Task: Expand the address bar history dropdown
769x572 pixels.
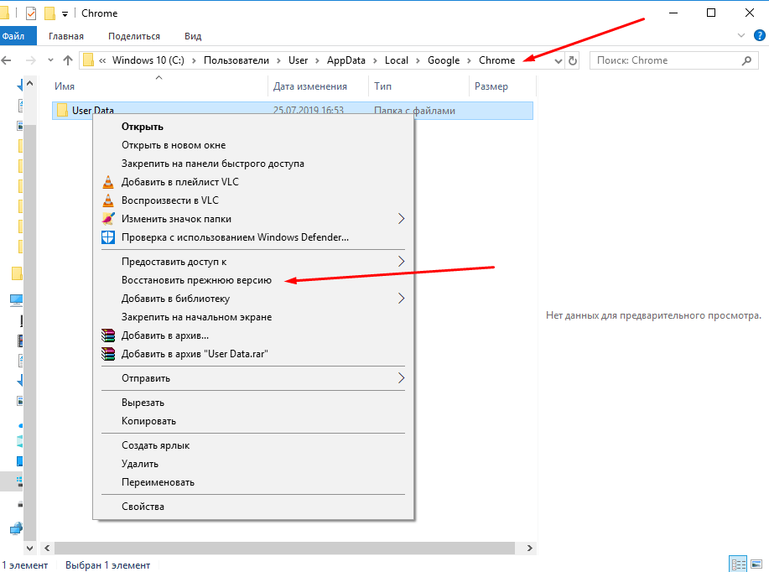Action: point(559,61)
